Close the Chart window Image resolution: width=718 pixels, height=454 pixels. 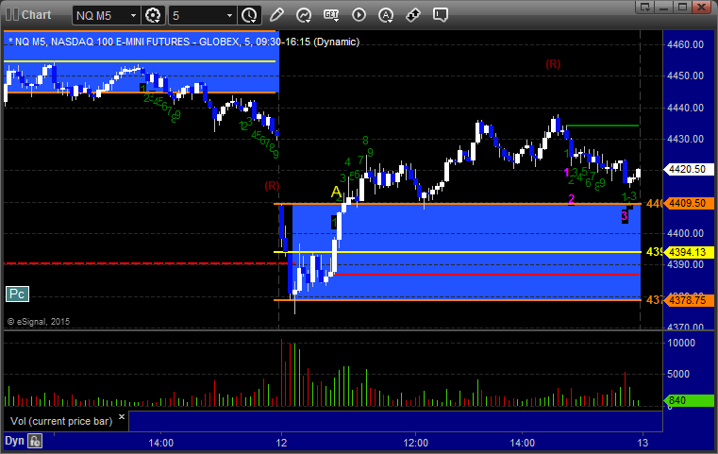coord(701,7)
